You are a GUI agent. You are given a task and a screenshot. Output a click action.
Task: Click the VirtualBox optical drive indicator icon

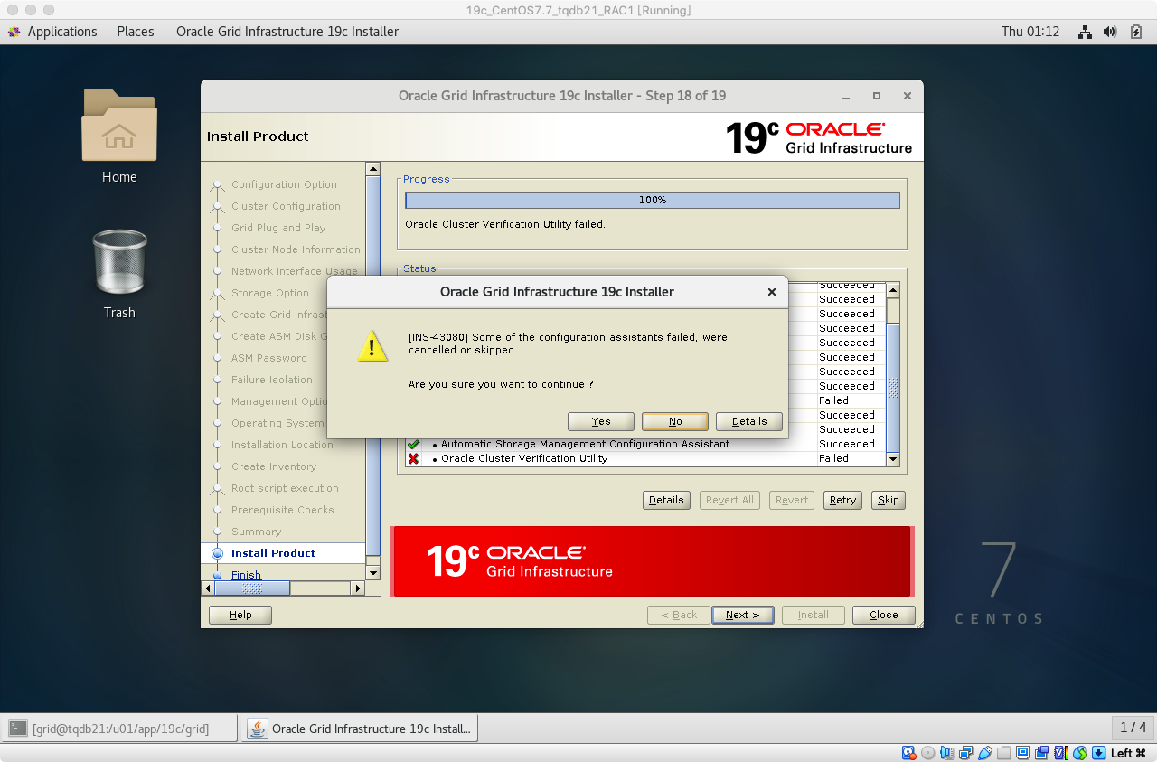tap(928, 753)
